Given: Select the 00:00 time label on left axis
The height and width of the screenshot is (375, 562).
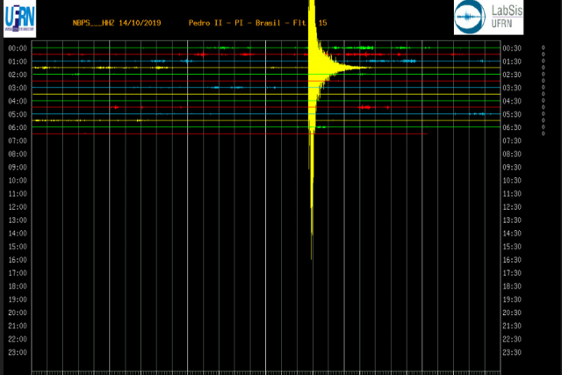Looking at the screenshot, I should [17, 48].
